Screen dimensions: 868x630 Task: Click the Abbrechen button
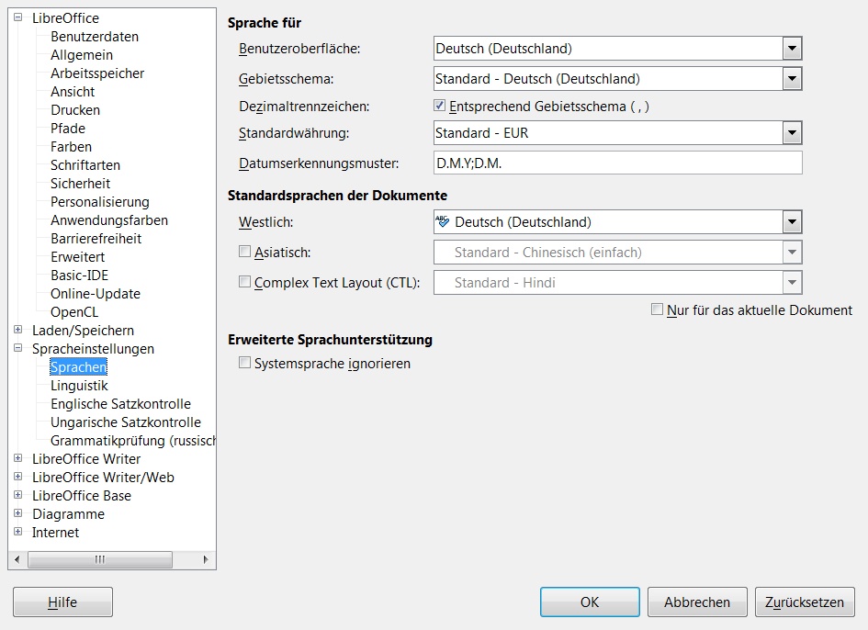tap(697, 602)
